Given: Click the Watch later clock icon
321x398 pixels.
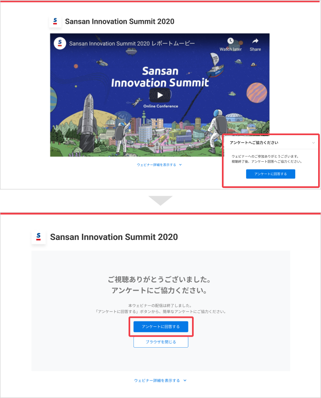Looking at the screenshot, I should (x=230, y=41).
